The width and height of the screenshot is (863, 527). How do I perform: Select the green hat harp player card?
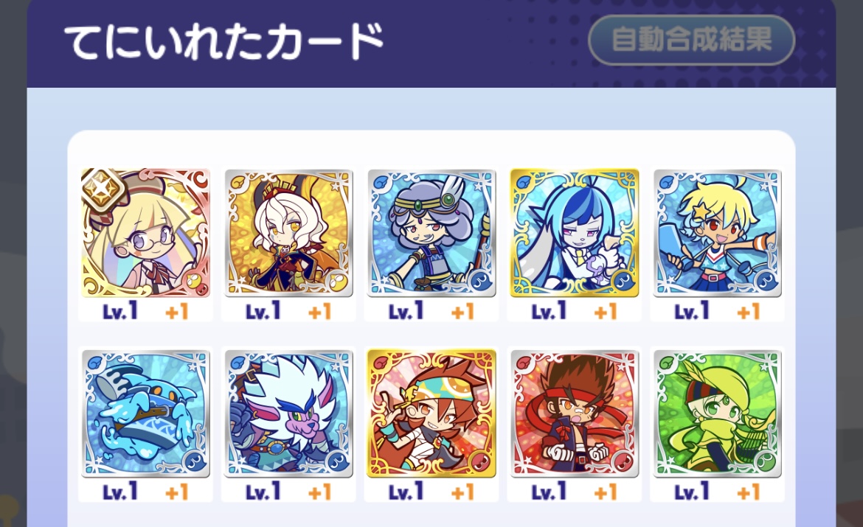(717, 413)
